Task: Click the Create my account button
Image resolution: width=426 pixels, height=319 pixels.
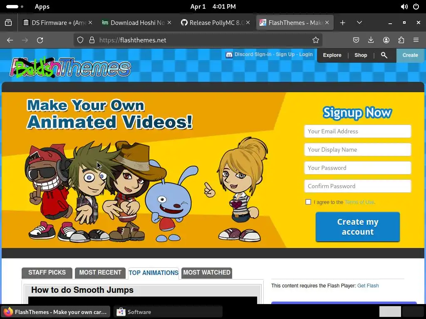Action: 357,227
